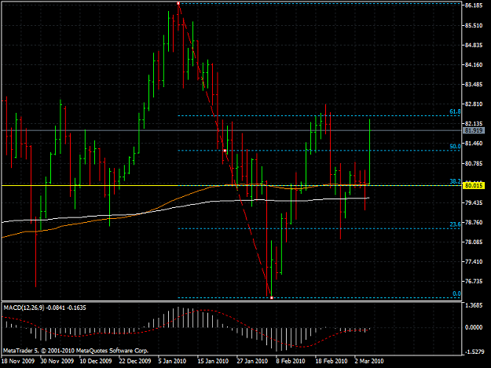Click the Fibonacci anchor point at the top high
Screen dimensions: 491x368
pyautogui.click(x=178, y=3)
